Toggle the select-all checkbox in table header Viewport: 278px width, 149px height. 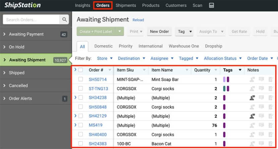[x=81, y=70]
